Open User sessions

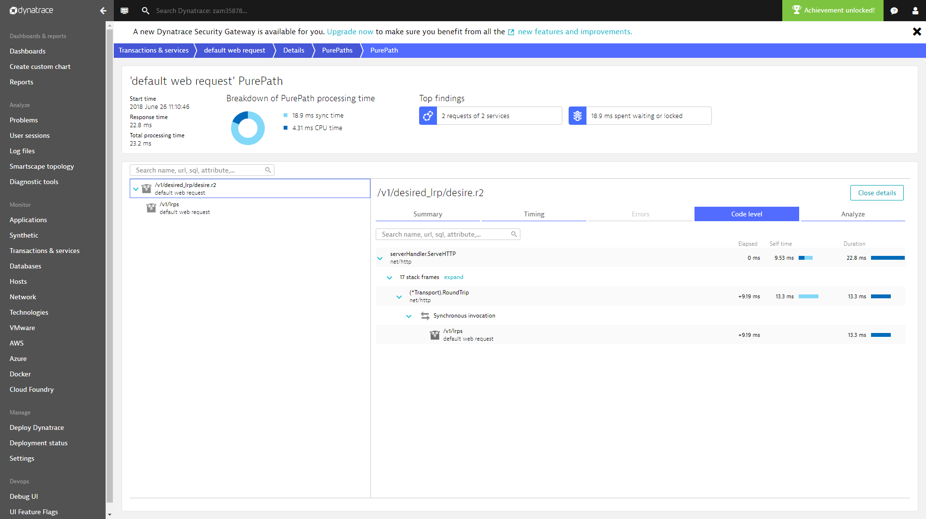[x=29, y=135]
